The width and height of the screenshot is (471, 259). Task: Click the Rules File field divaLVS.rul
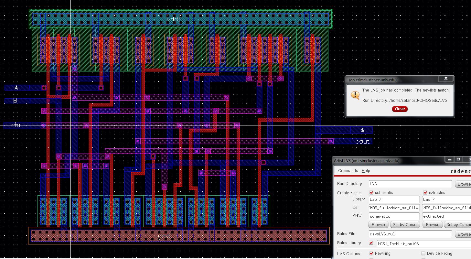tap(410, 234)
